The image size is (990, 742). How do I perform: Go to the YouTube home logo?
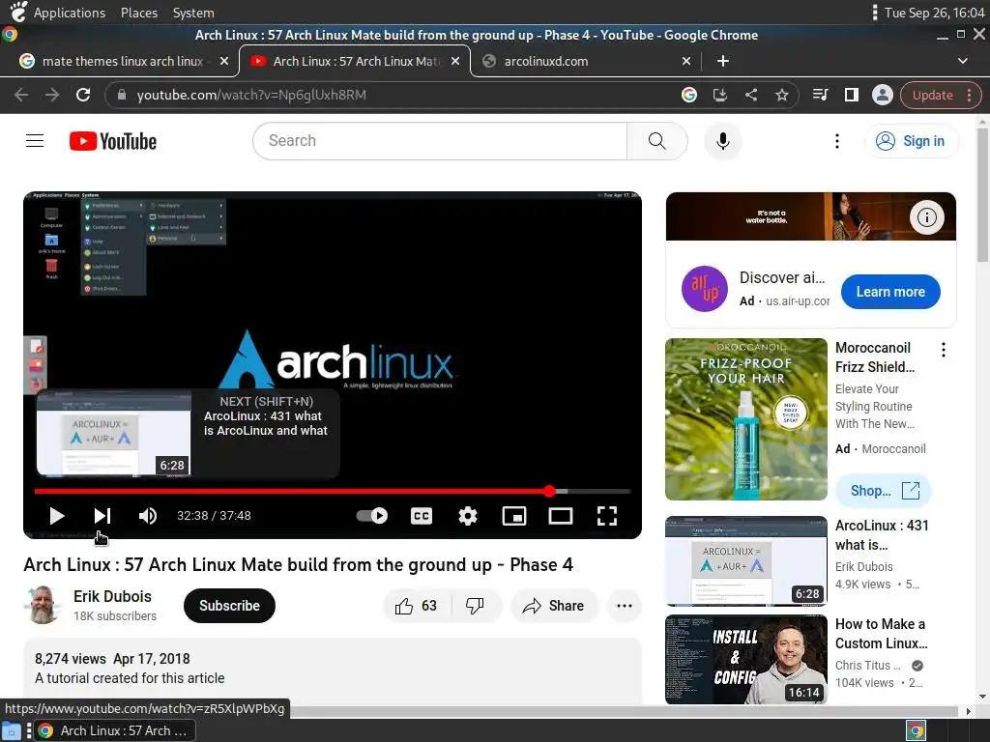tap(113, 141)
